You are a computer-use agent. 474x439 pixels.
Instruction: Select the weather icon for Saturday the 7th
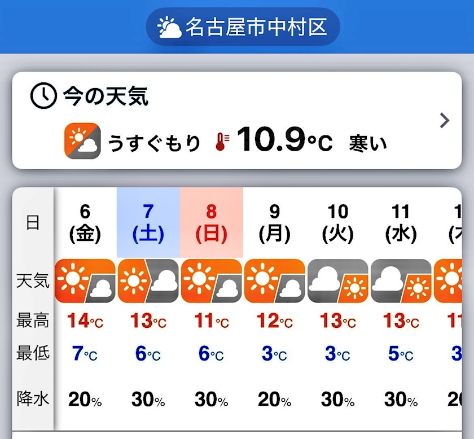[148, 281]
